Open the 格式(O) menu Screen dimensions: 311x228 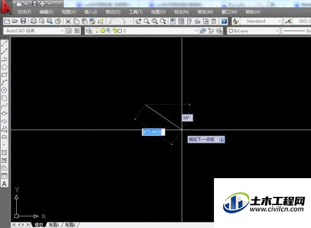[x=113, y=12]
